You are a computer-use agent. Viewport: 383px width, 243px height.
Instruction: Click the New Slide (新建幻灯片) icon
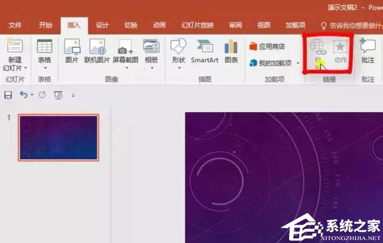(x=15, y=45)
